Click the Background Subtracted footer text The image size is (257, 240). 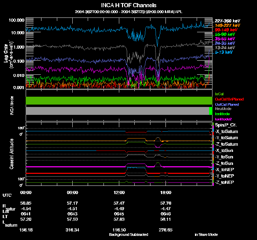point(128,235)
